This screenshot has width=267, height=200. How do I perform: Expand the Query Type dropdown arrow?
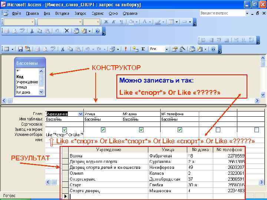click(118, 49)
